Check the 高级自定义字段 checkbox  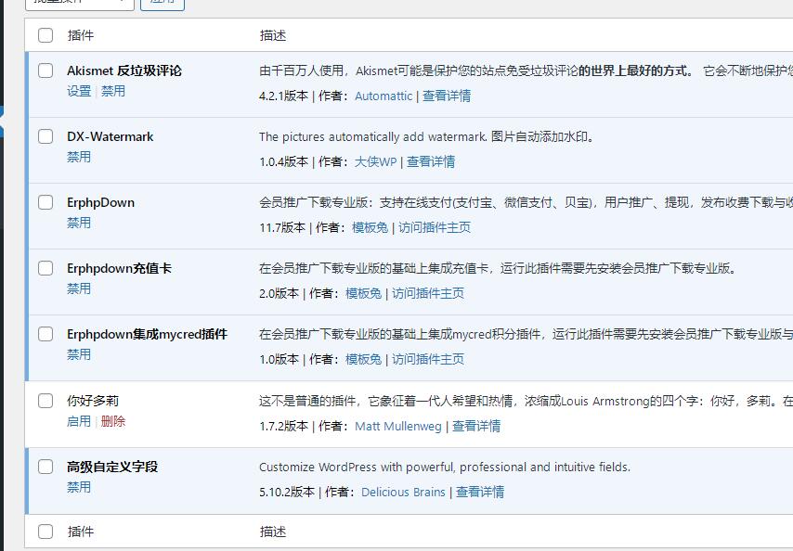coord(45,468)
